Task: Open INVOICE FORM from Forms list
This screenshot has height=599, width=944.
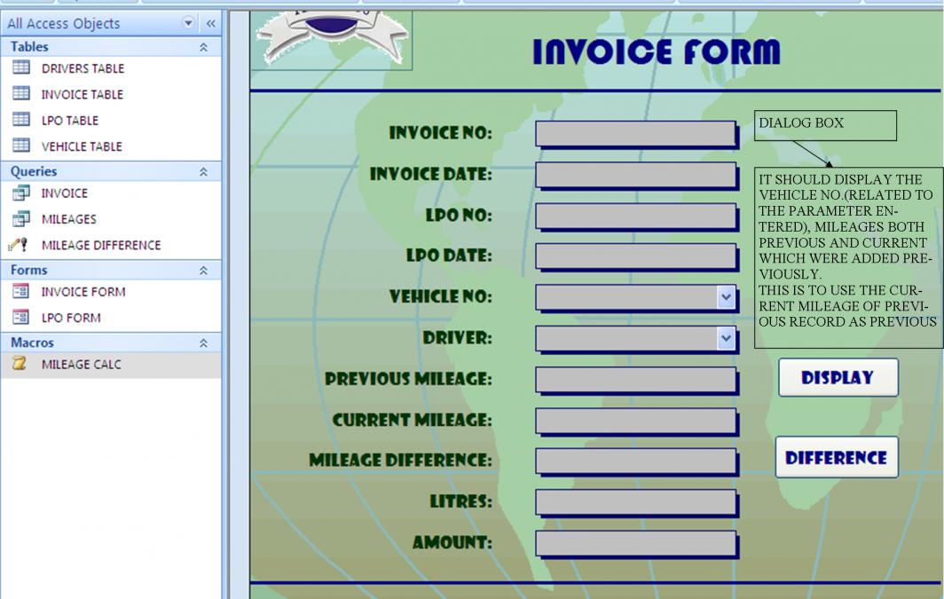Action: pyautogui.click(x=111, y=291)
